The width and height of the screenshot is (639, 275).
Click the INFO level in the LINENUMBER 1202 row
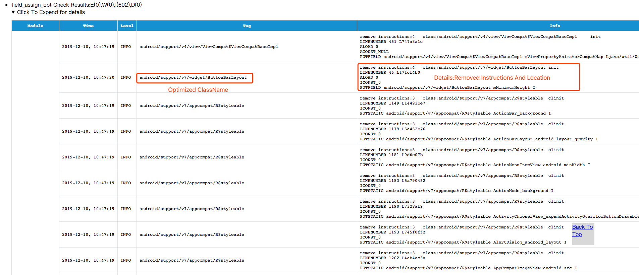(126, 260)
